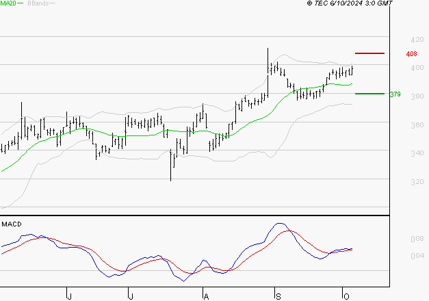Click the MACD panel title
This screenshot has width=429, height=301.
(12, 224)
